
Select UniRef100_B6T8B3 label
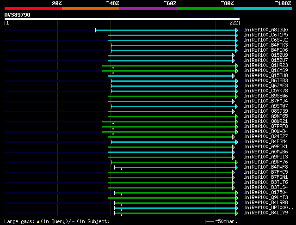coord(265,81)
